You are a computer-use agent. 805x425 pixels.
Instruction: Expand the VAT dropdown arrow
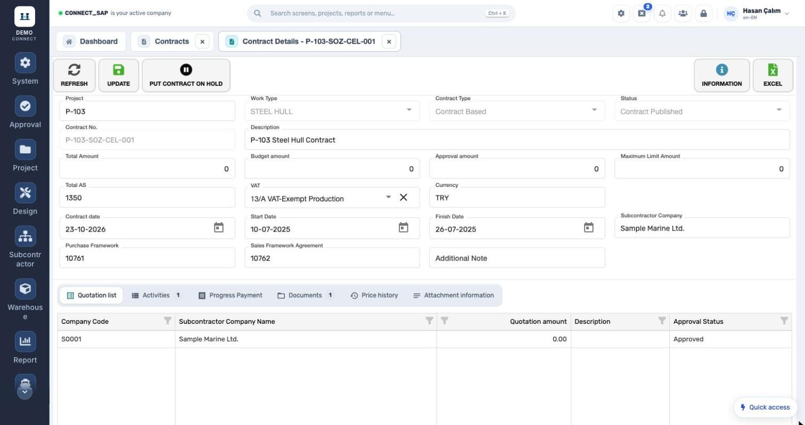pyautogui.click(x=388, y=198)
